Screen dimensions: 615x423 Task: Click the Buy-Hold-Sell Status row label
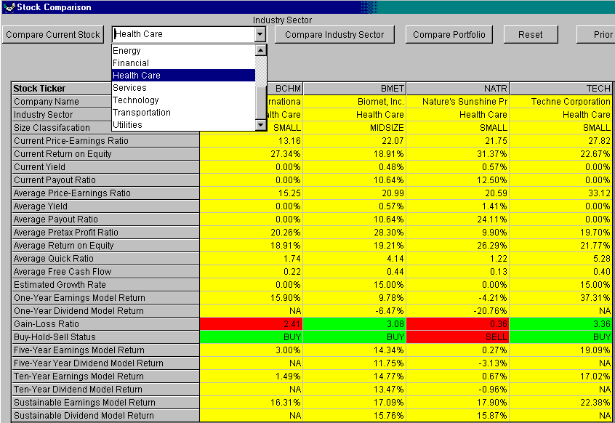105,337
